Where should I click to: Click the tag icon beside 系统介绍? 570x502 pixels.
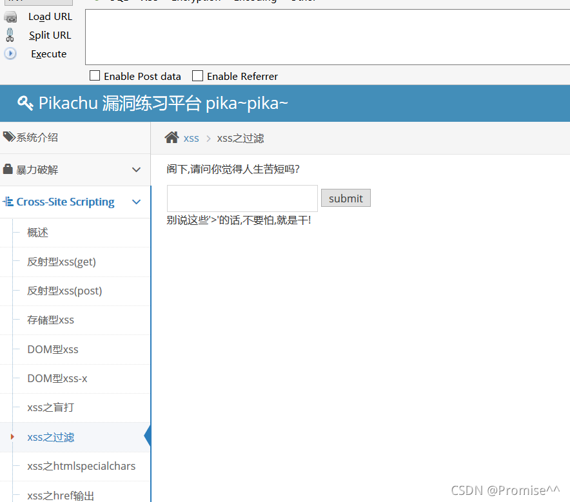[9, 137]
